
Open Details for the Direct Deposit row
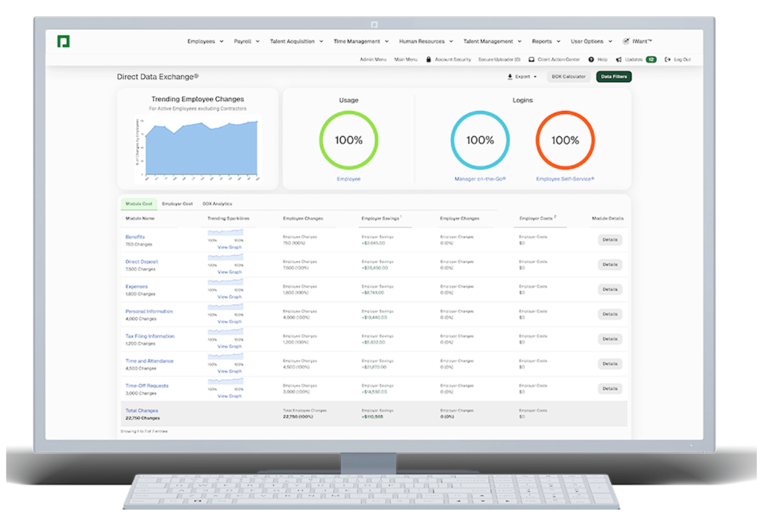click(610, 264)
